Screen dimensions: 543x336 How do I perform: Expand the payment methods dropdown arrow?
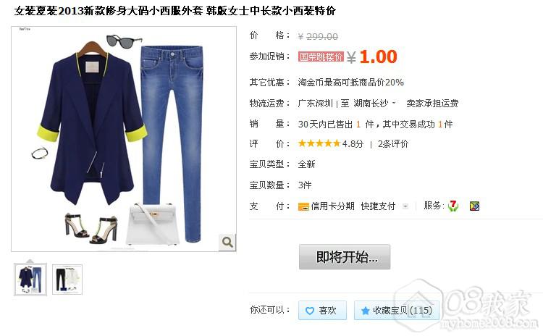[x=405, y=206]
